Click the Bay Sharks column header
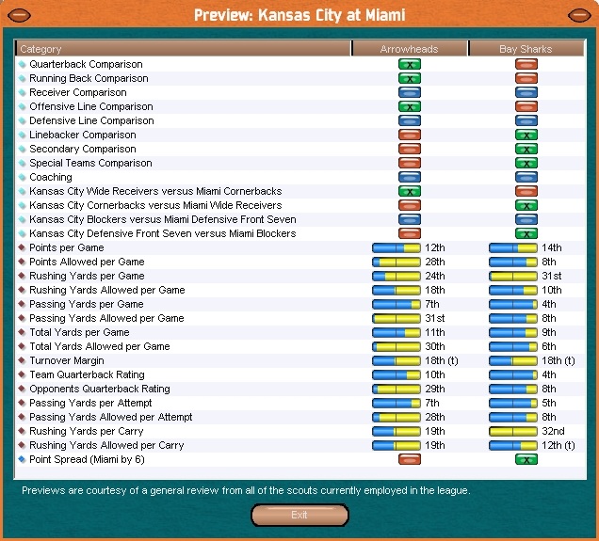The height and width of the screenshot is (541, 599). 526,49
